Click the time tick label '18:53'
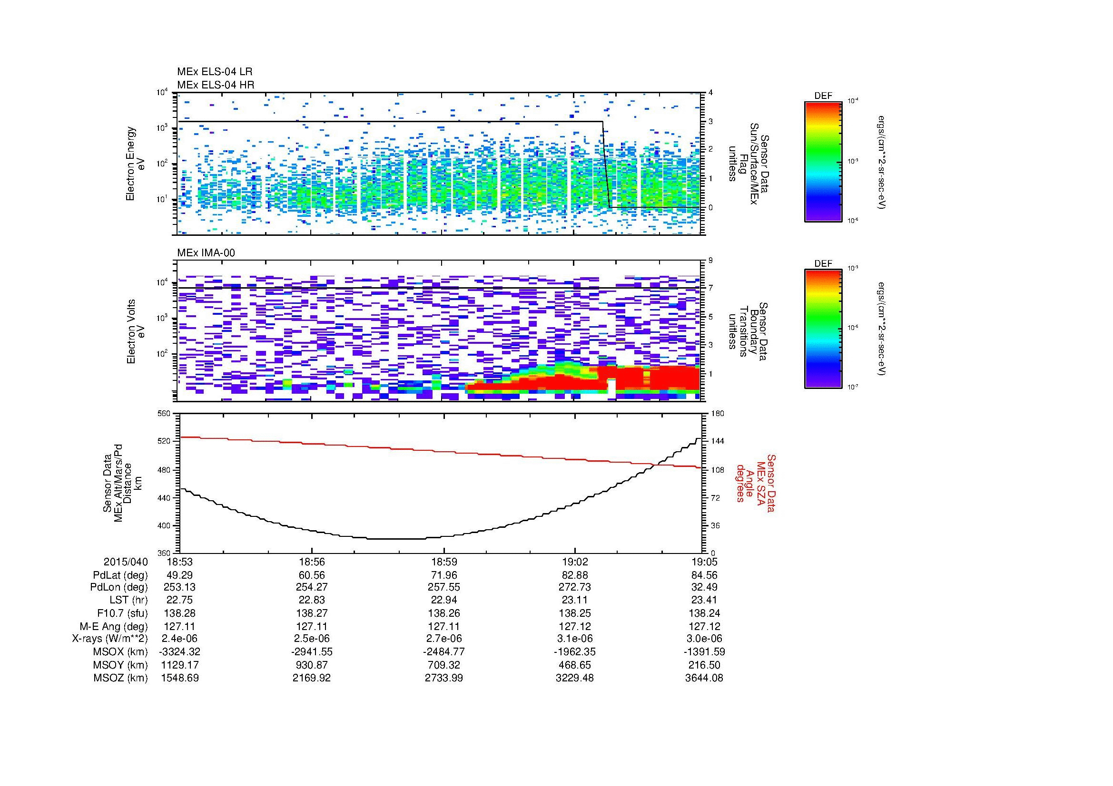1113x786 pixels. pyautogui.click(x=180, y=562)
